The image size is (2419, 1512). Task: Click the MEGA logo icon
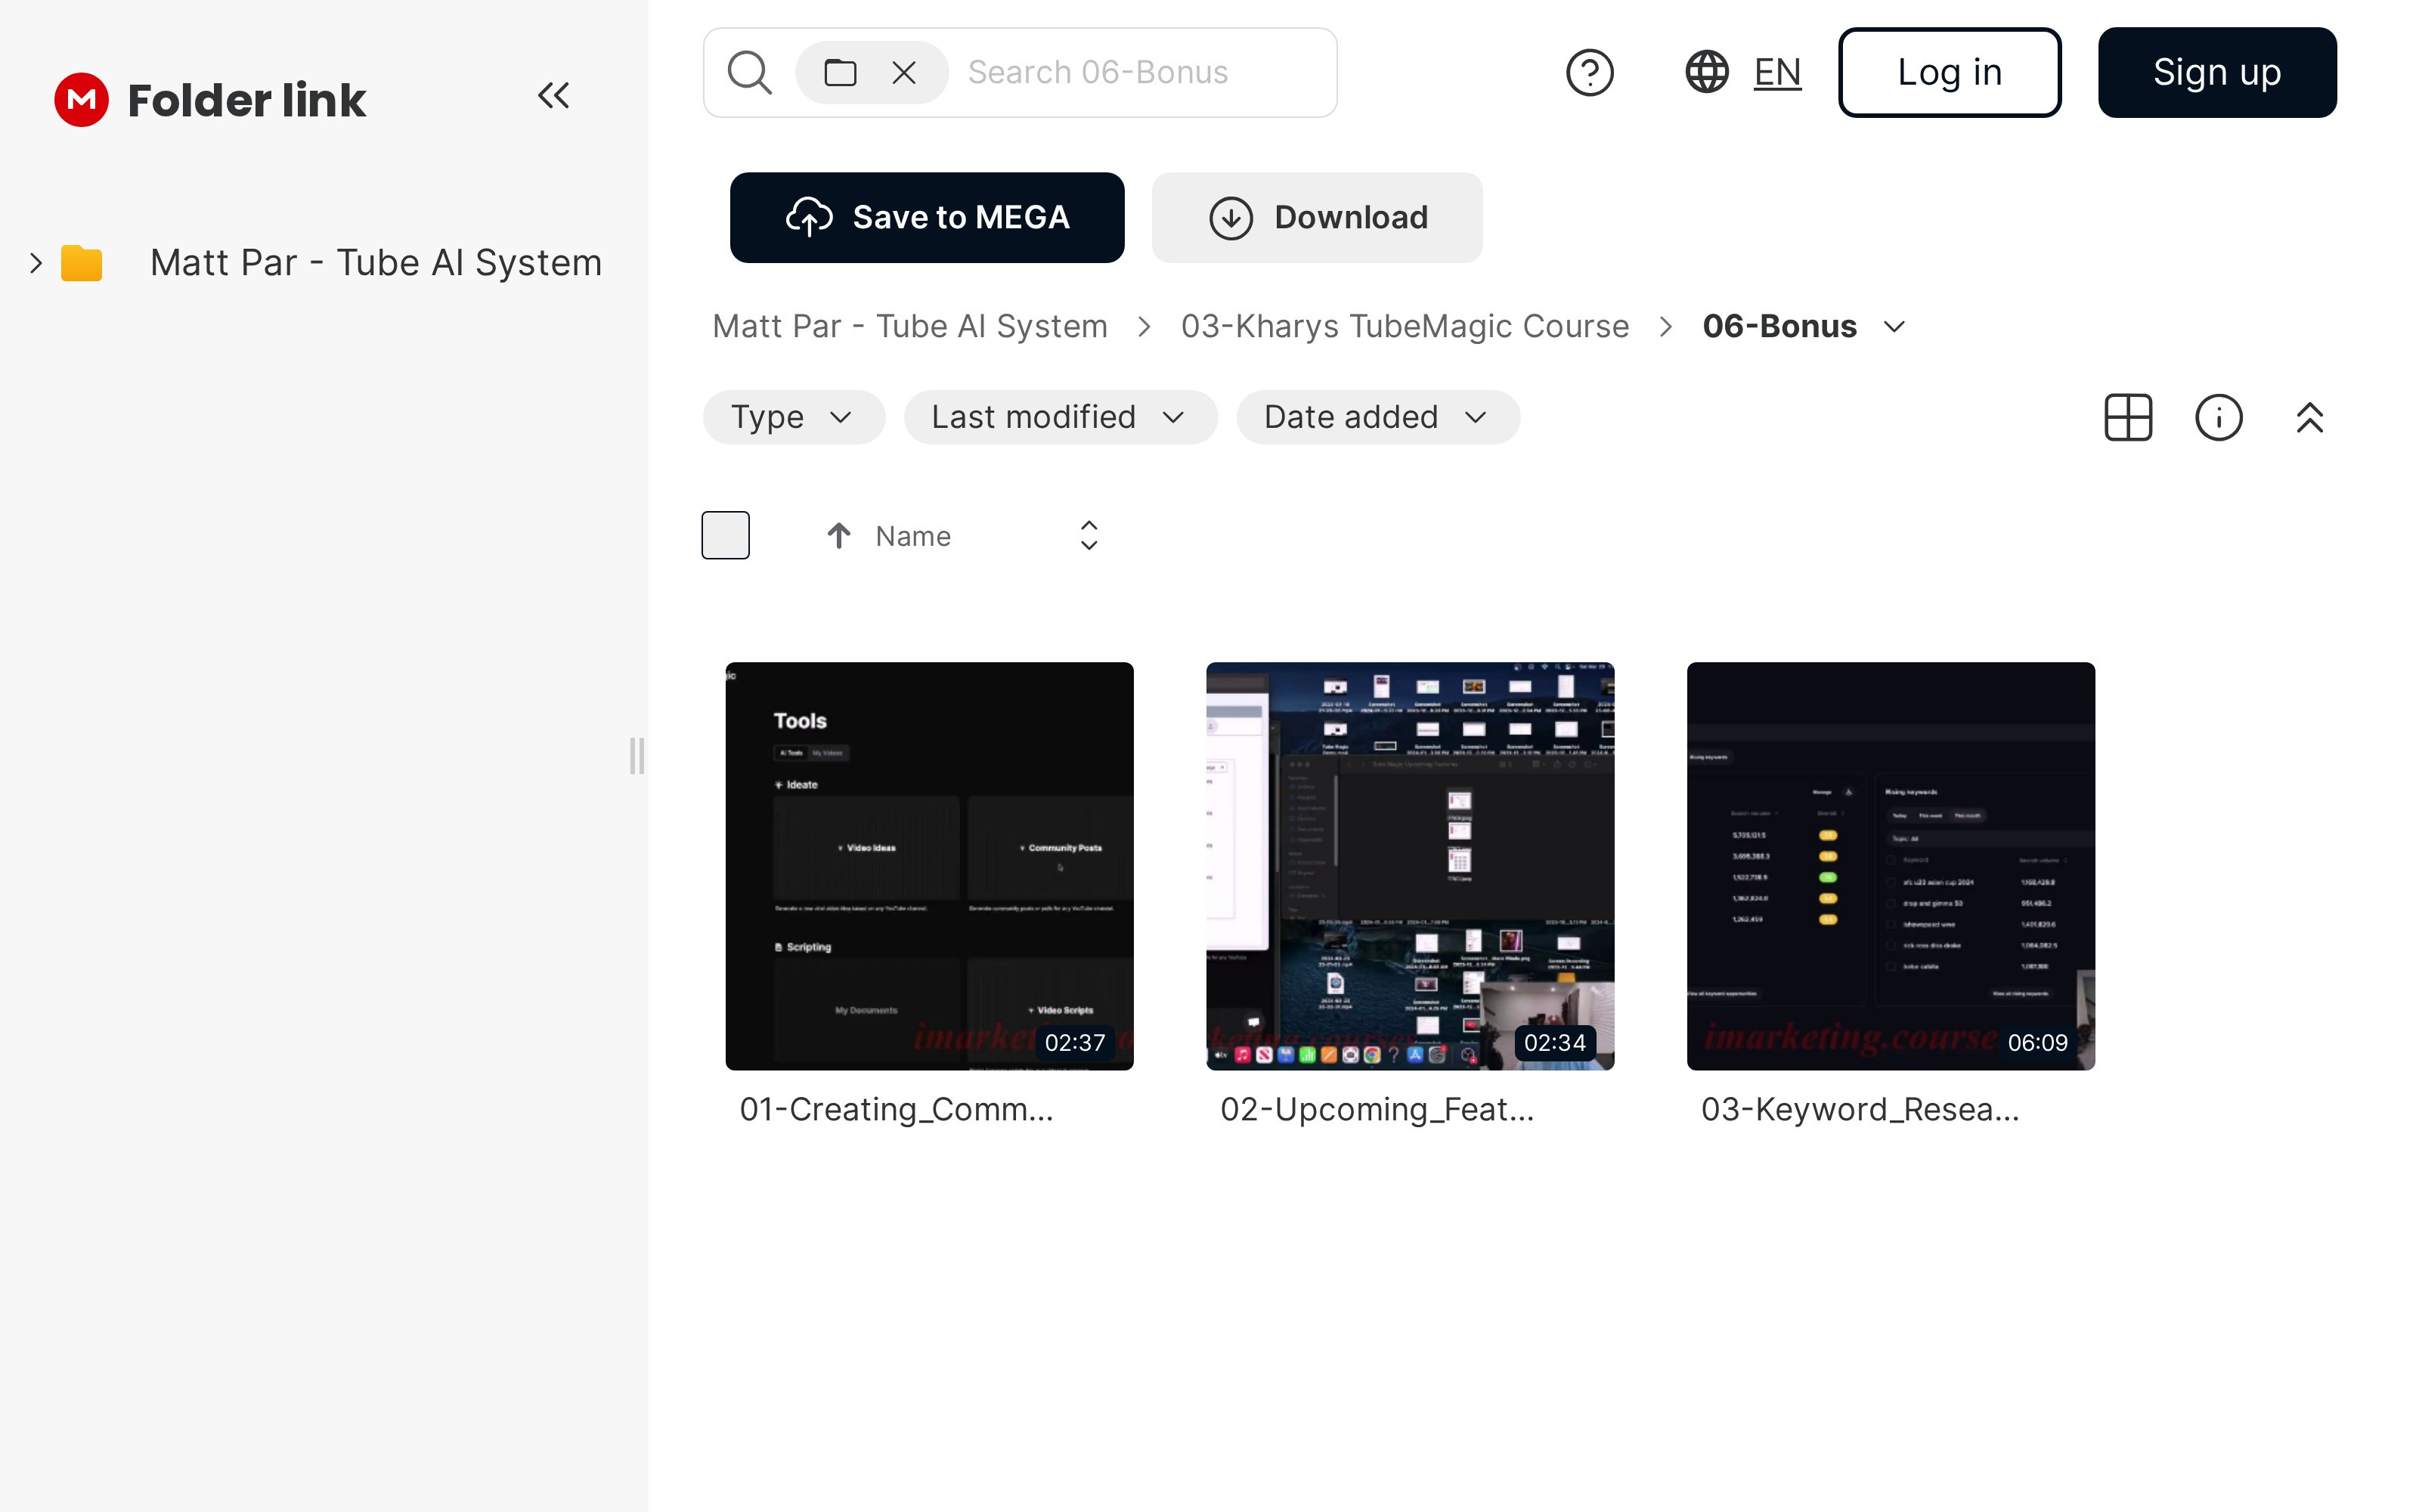81,100
